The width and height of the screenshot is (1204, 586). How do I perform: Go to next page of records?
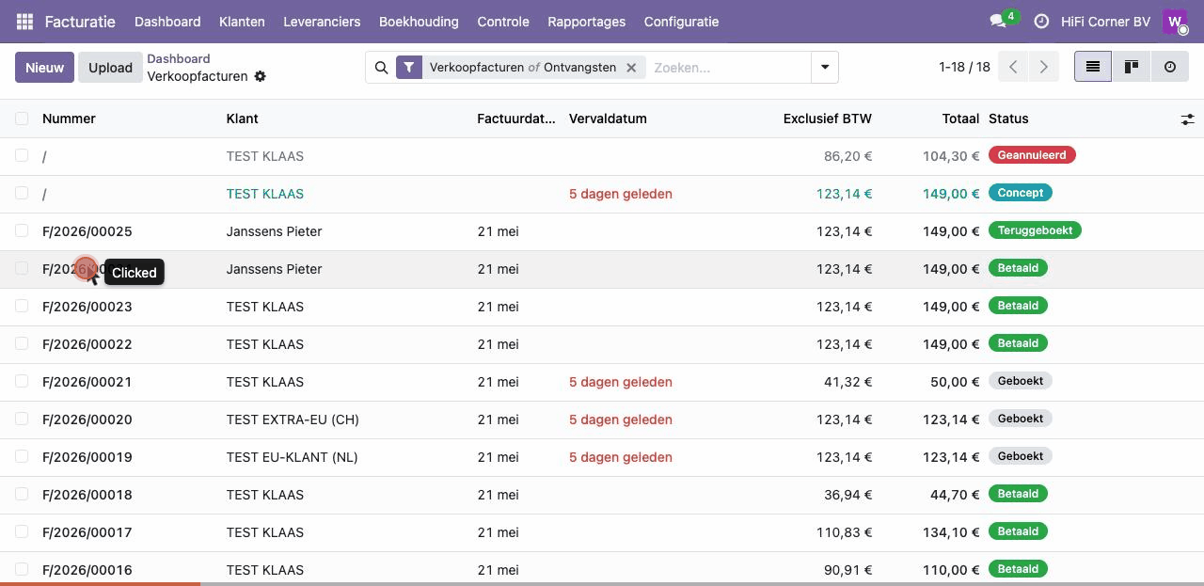coord(1043,67)
